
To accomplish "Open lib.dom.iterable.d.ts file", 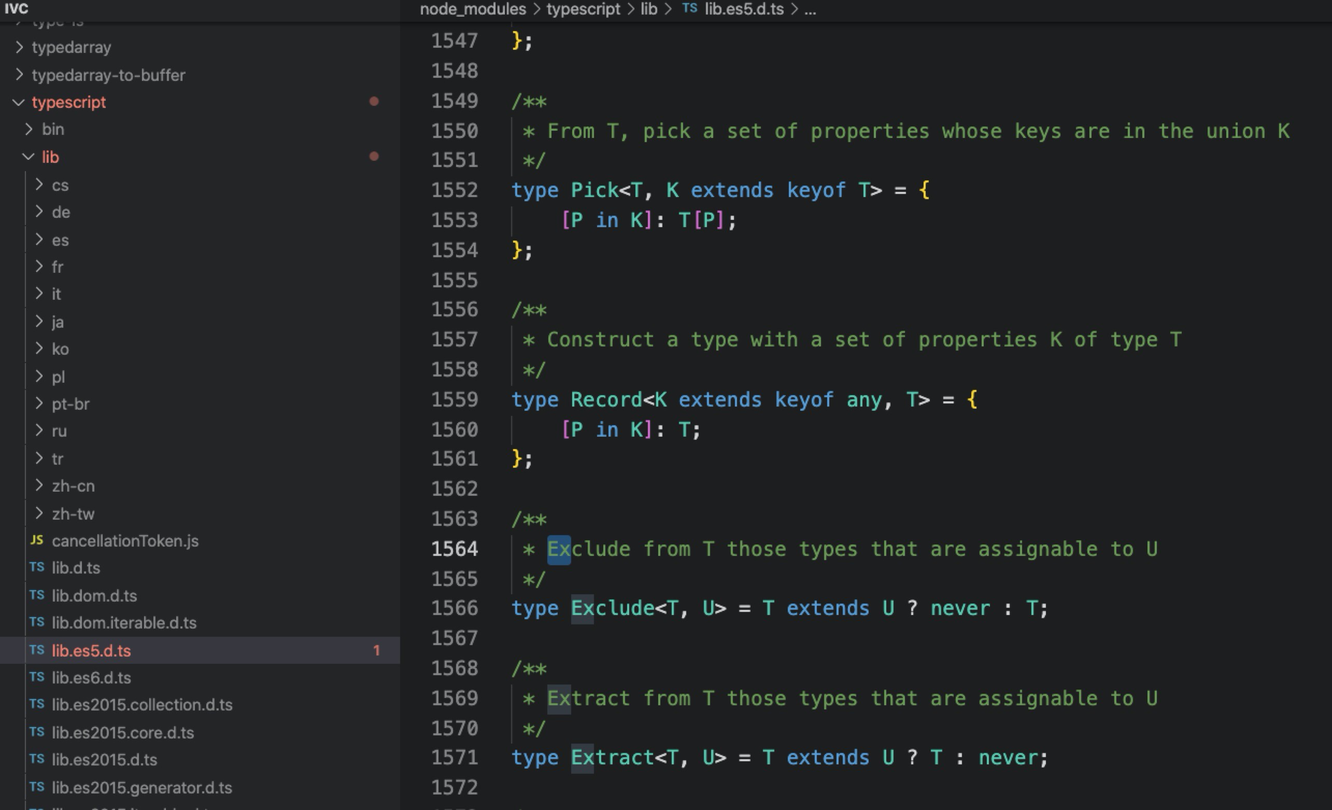I will (x=124, y=623).
